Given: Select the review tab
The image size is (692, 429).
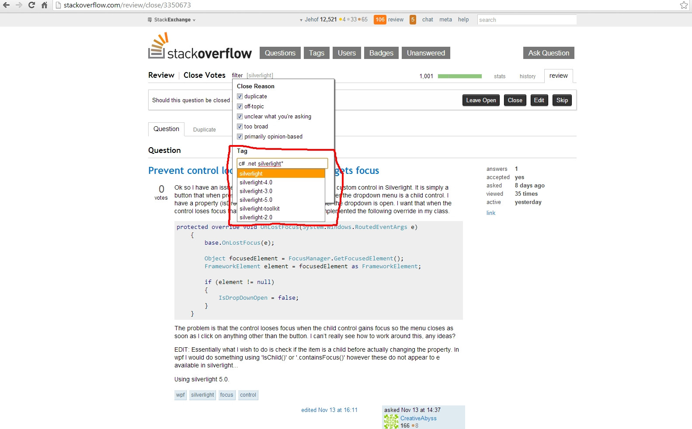Looking at the screenshot, I should click(558, 76).
